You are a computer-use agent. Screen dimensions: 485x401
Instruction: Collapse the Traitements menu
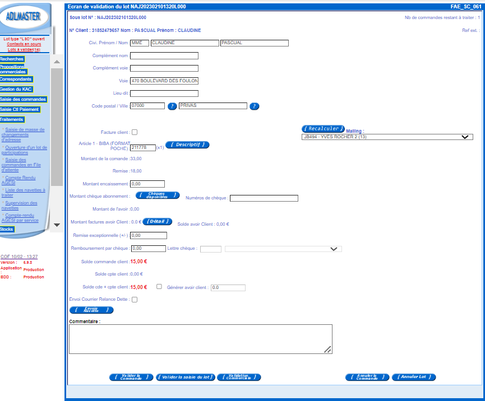point(12,119)
